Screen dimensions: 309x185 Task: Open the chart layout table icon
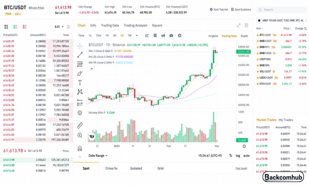tap(155, 36)
